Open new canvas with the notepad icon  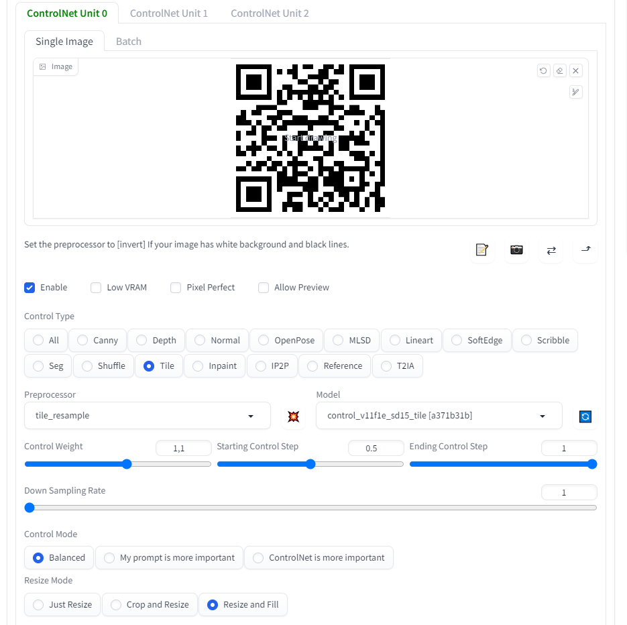click(x=481, y=249)
